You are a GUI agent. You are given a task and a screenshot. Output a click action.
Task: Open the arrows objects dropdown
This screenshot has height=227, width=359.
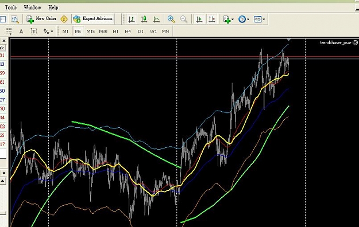pyautogui.click(x=48, y=32)
